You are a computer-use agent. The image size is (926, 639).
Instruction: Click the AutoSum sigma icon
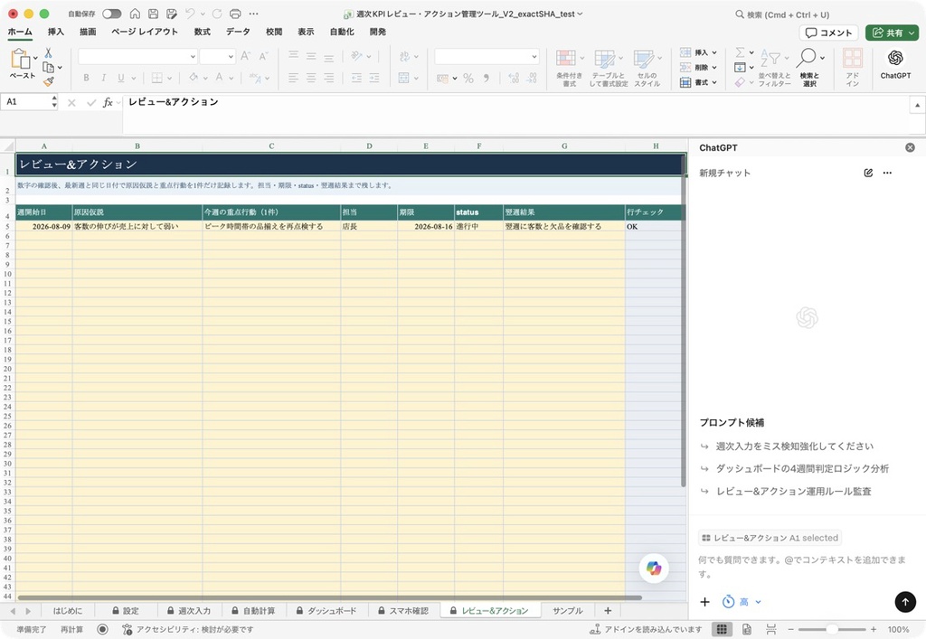[x=740, y=52]
